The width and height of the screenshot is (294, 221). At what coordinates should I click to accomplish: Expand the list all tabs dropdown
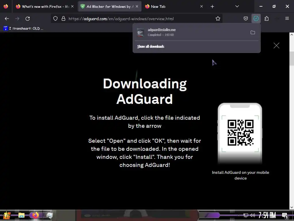237,7
